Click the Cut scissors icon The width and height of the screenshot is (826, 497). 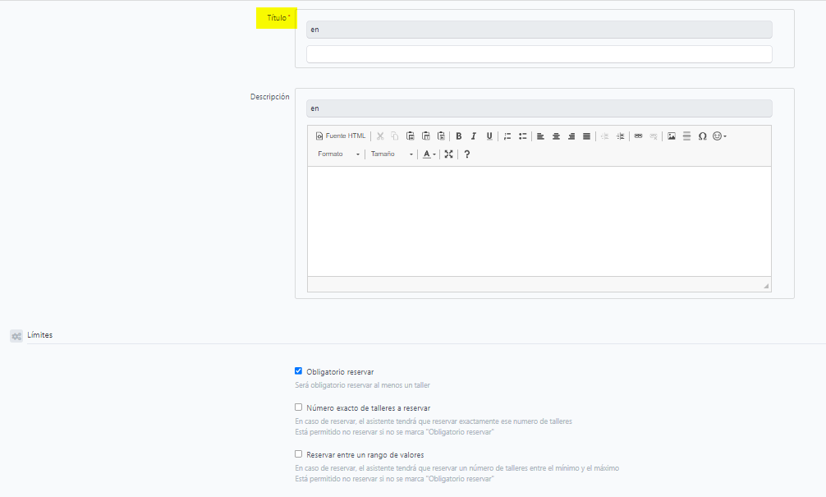pos(380,136)
